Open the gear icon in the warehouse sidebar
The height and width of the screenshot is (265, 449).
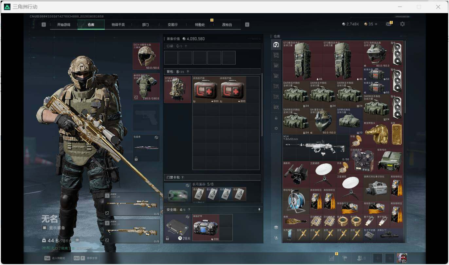(276, 128)
